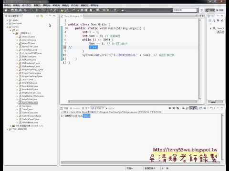Collapse all in Package Explorer

pos(38,16)
